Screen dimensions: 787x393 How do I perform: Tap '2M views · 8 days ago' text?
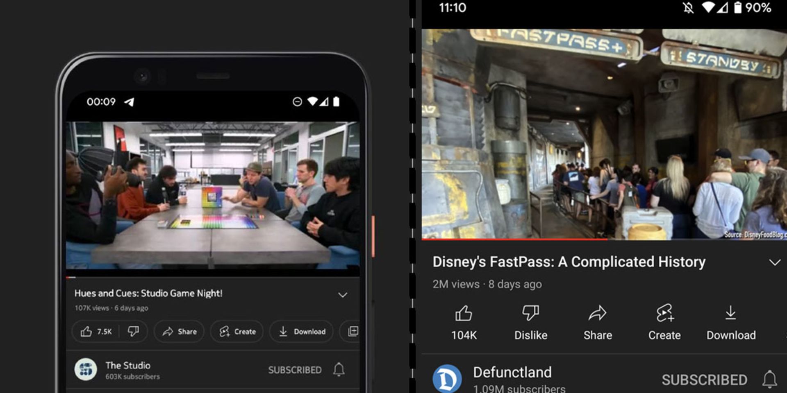(487, 284)
